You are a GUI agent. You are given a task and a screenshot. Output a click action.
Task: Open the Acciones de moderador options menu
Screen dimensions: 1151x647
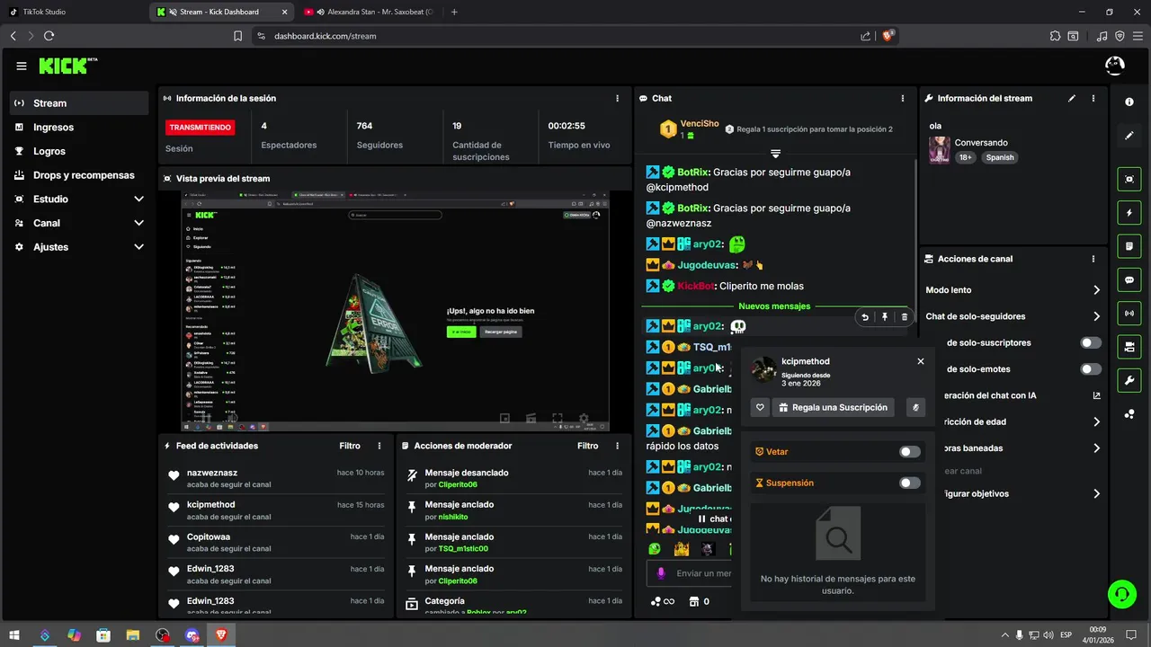(617, 446)
